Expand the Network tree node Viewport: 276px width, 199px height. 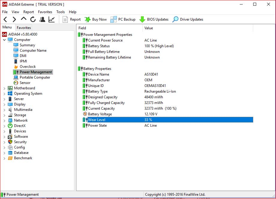pos(4,120)
